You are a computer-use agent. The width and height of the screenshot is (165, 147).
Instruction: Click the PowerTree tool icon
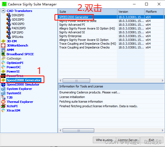click(x=3, y=76)
